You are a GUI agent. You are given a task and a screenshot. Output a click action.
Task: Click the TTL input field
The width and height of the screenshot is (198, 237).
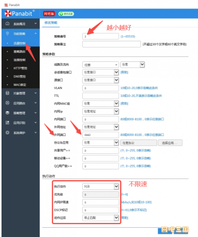101,96
